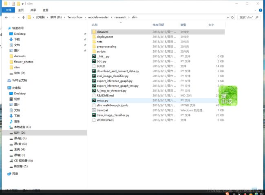Open the Help question mark icon

coord(261,10)
